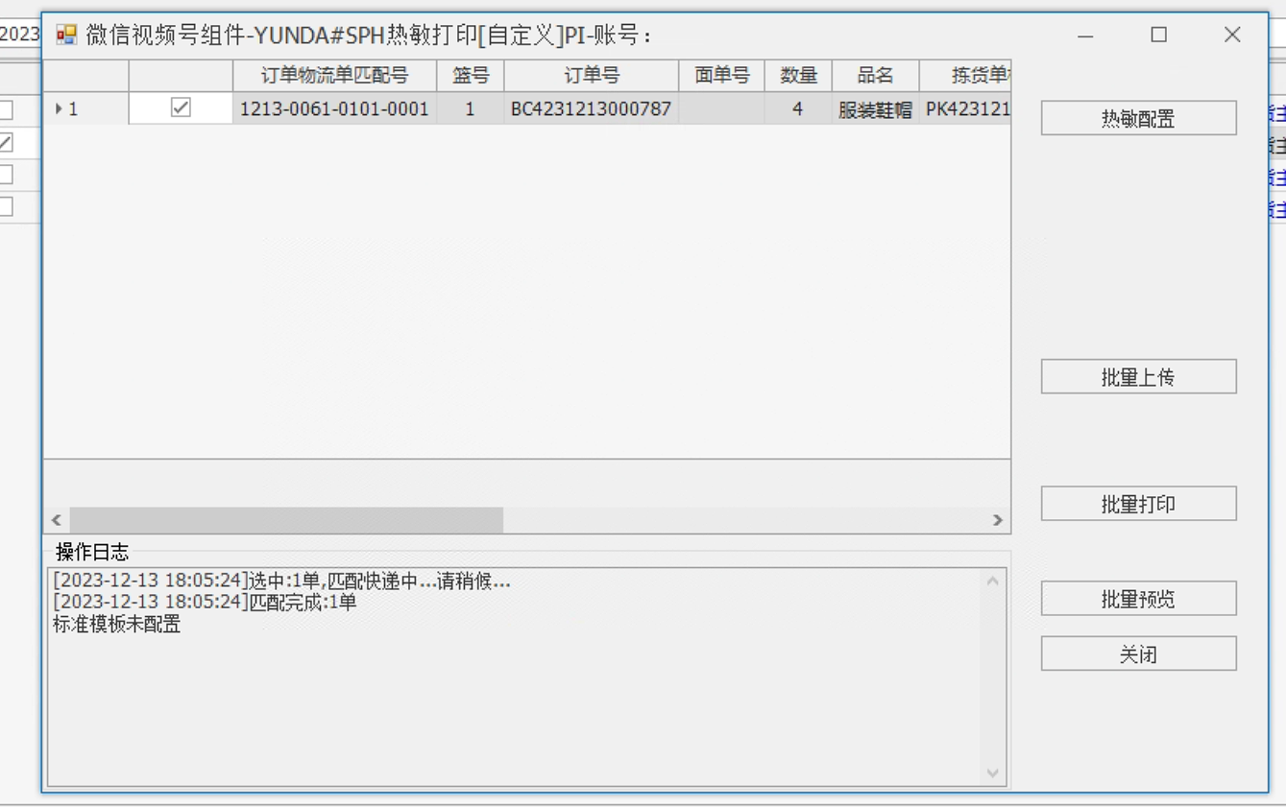Click the log's scroll-down arrow
The height and width of the screenshot is (807, 1286).
pos(993,773)
